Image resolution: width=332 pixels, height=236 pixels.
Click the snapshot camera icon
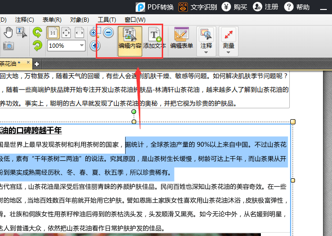[x=8, y=45]
